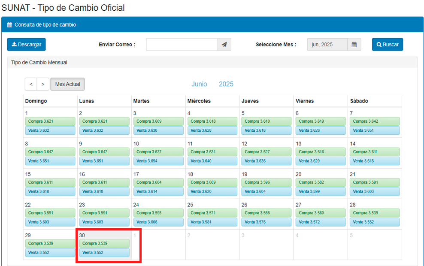Image resolution: width=424 pixels, height=266 pixels.
Task: Select Venta 3.603 on day 23
Action: (104, 222)
